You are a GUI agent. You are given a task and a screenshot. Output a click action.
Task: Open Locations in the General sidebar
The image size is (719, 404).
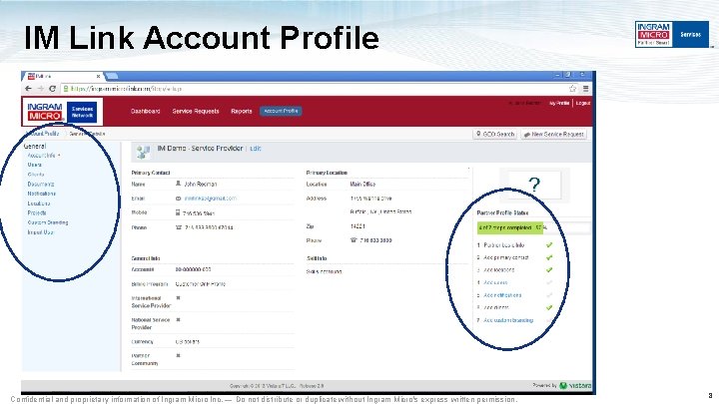pyautogui.click(x=39, y=203)
